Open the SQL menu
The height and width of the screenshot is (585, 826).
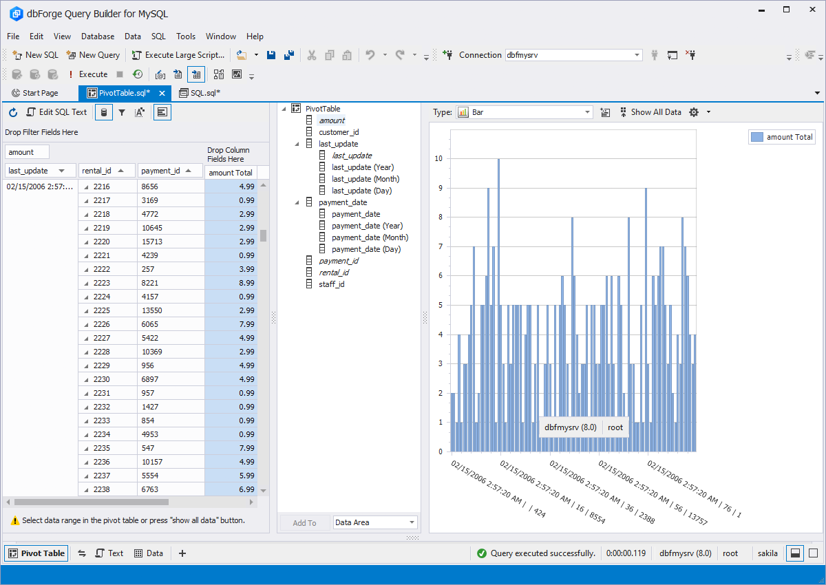(158, 36)
